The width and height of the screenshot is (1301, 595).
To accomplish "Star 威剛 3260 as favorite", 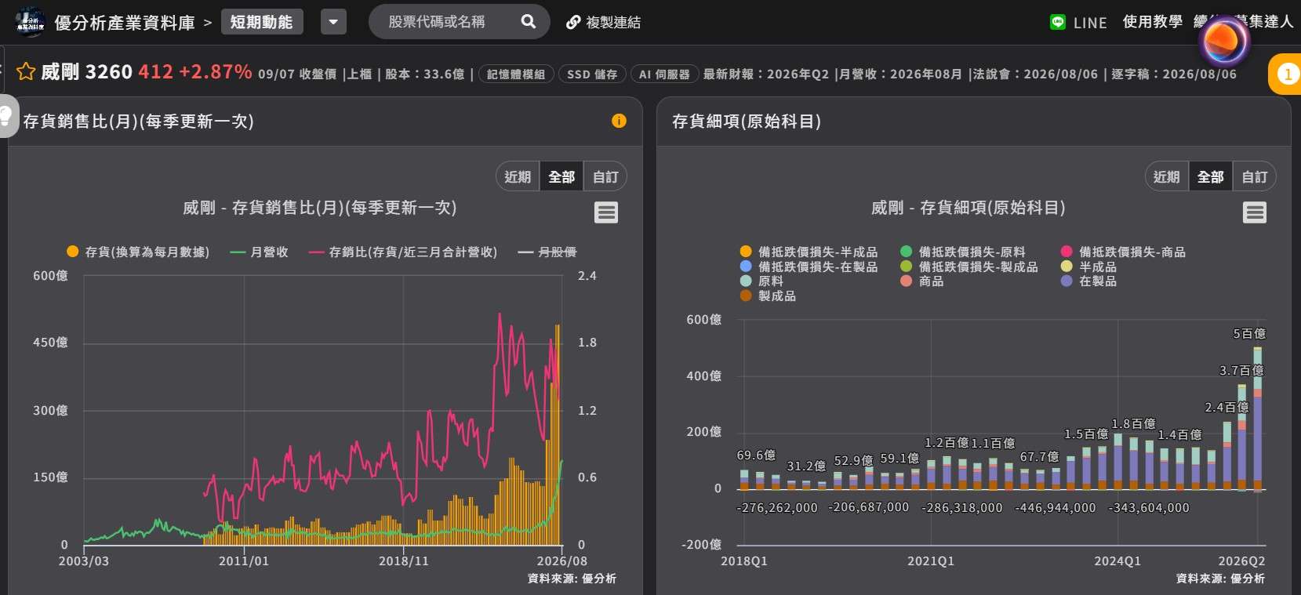I will point(26,72).
